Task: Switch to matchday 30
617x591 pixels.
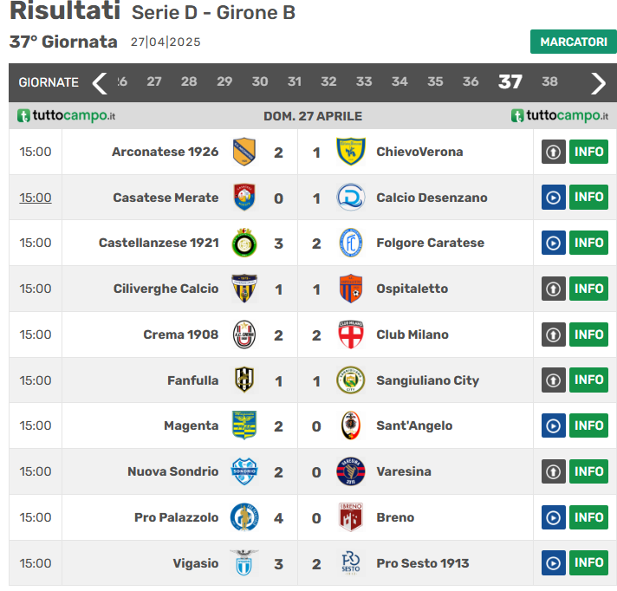Action: (x=260, y=81)
